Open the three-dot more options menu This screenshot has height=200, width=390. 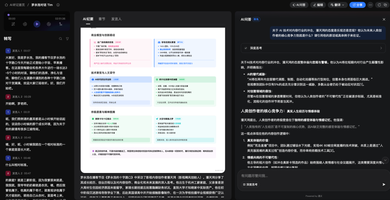(370, 5)
